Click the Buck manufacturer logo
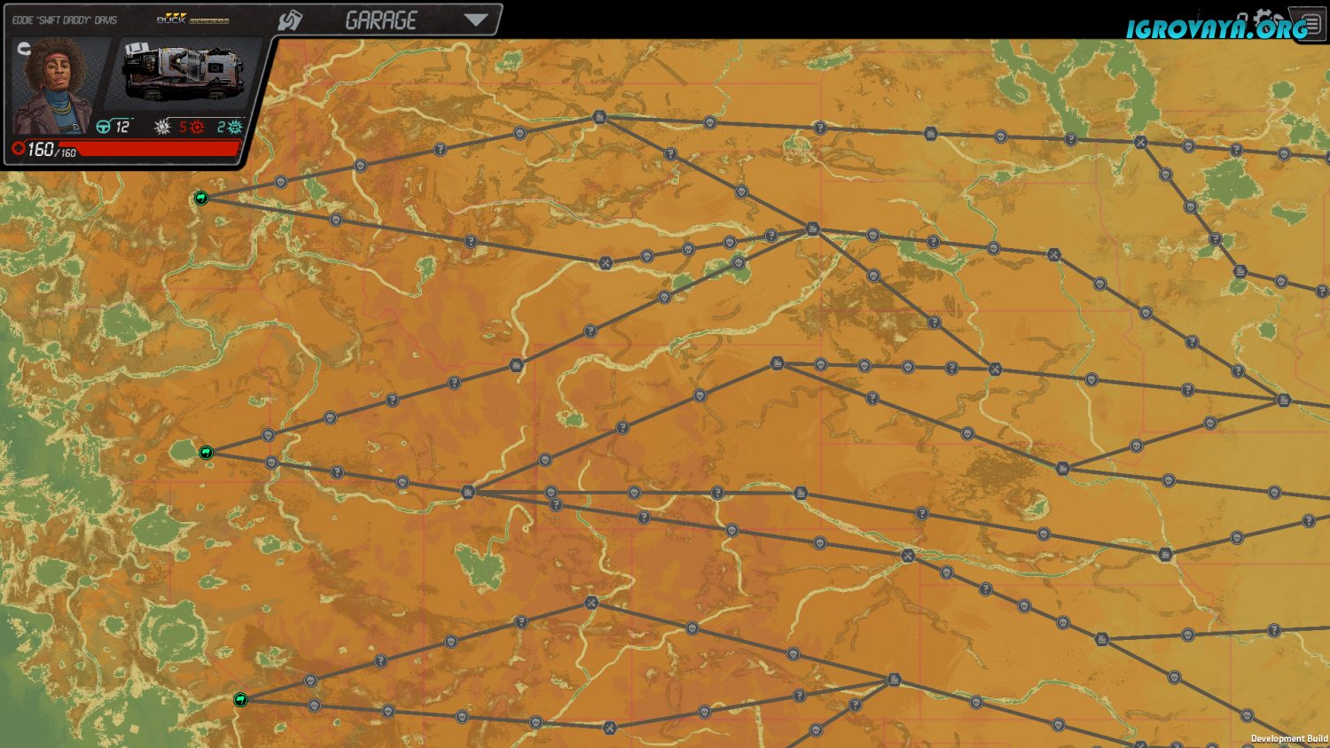Screen dimensions: 1330x748 (x=171, y=19)
